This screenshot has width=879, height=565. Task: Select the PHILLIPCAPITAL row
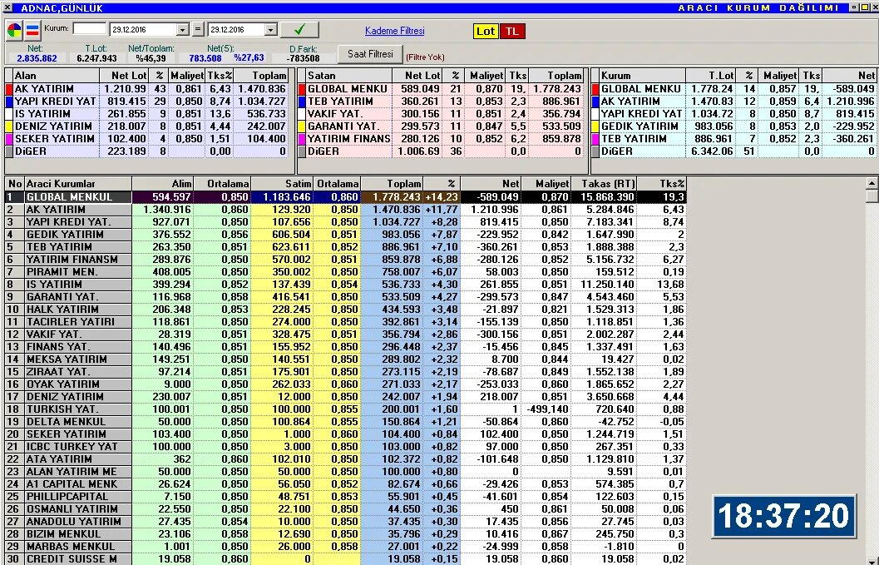(346, 496)
